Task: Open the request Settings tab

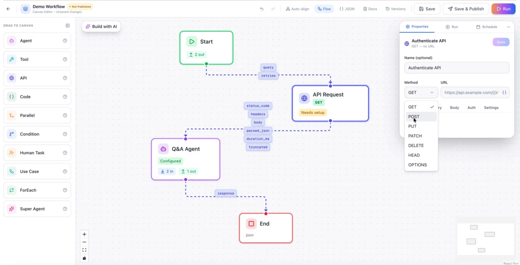Action: (x=491, y=108)
